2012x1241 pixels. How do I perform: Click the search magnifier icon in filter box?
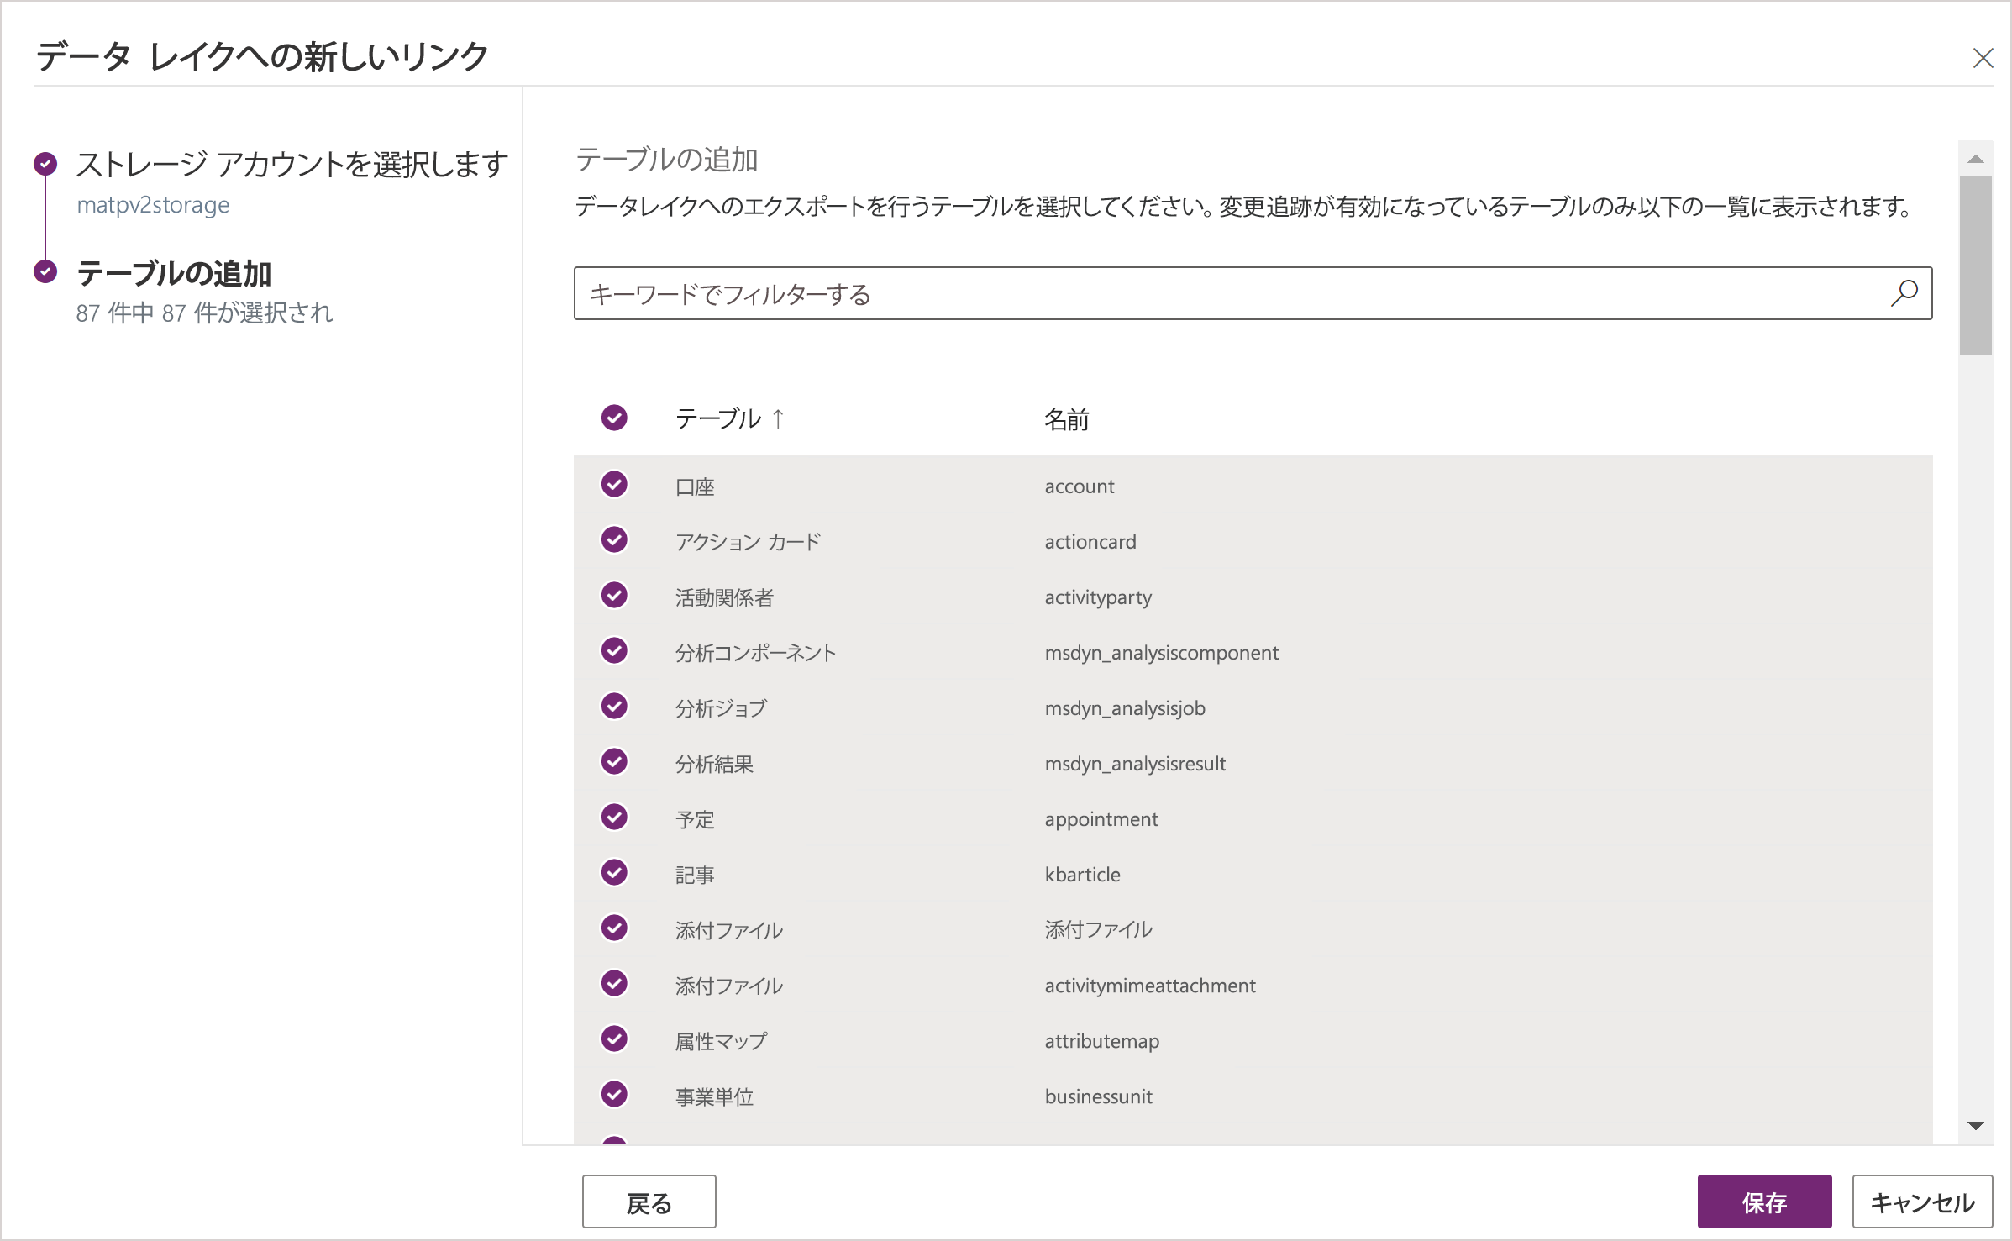[x=1904, y=293]
